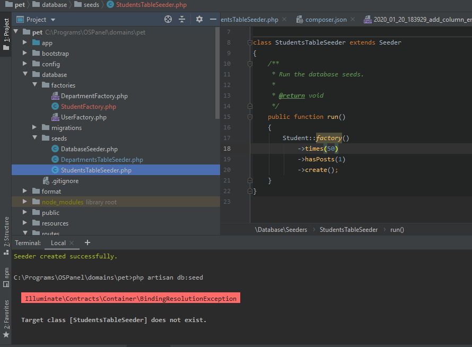Expand the resources folder
This screenshot has height=347, width=472.
(x=25, y=223)
